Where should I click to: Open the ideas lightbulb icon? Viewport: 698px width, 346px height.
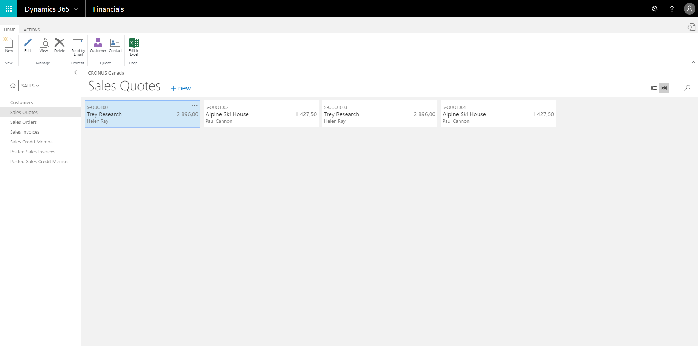coord(691,27)
